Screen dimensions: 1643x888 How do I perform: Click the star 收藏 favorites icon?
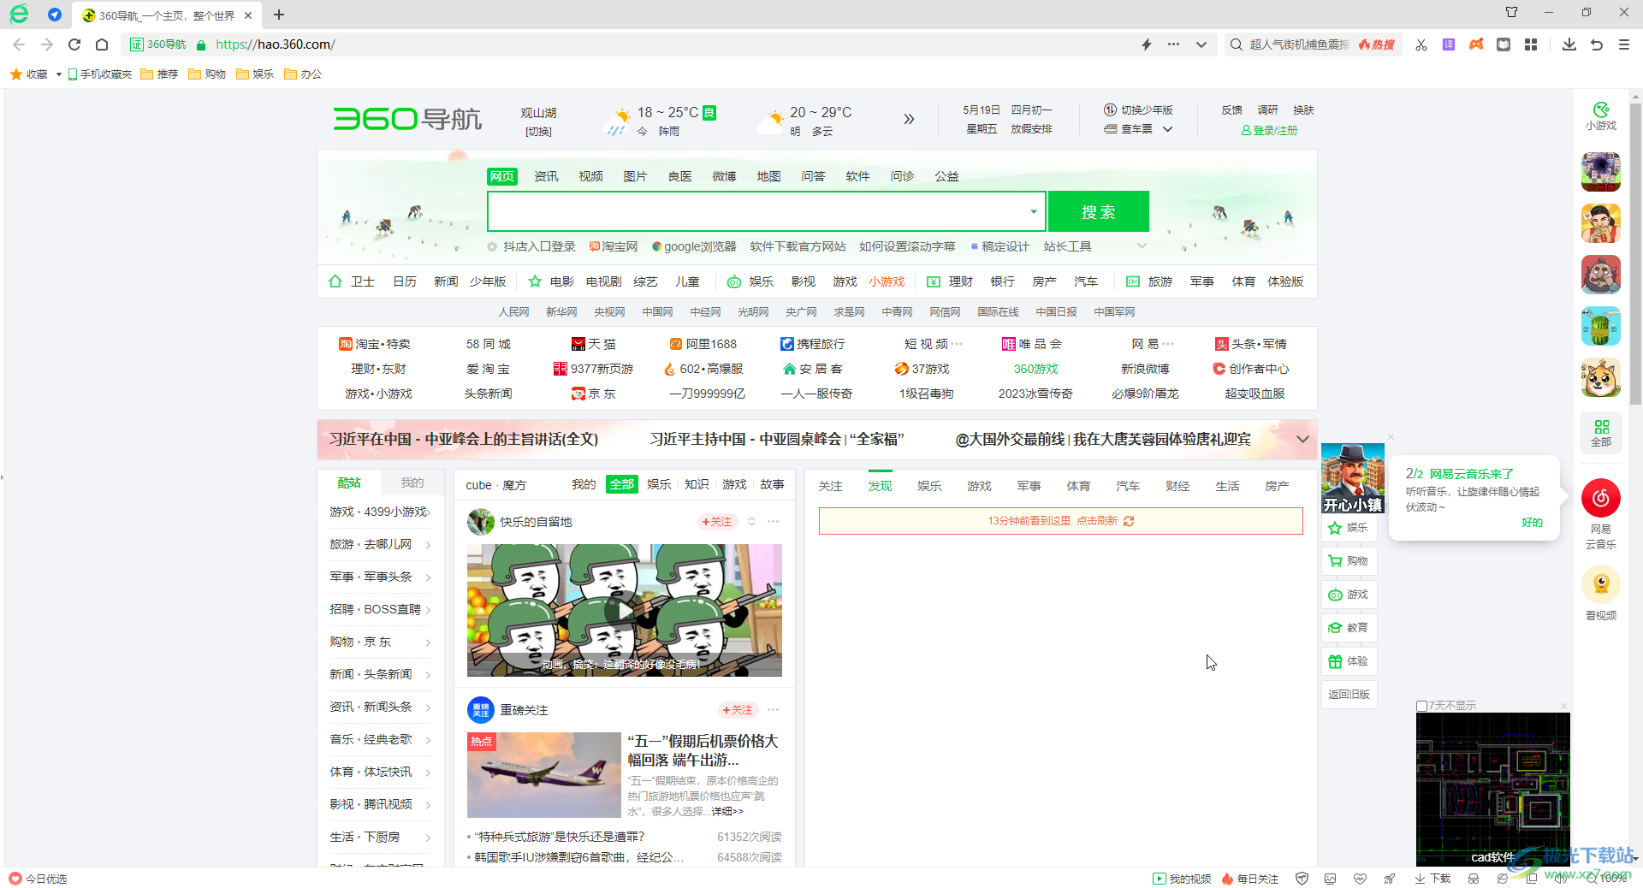(x=15, y=74)
